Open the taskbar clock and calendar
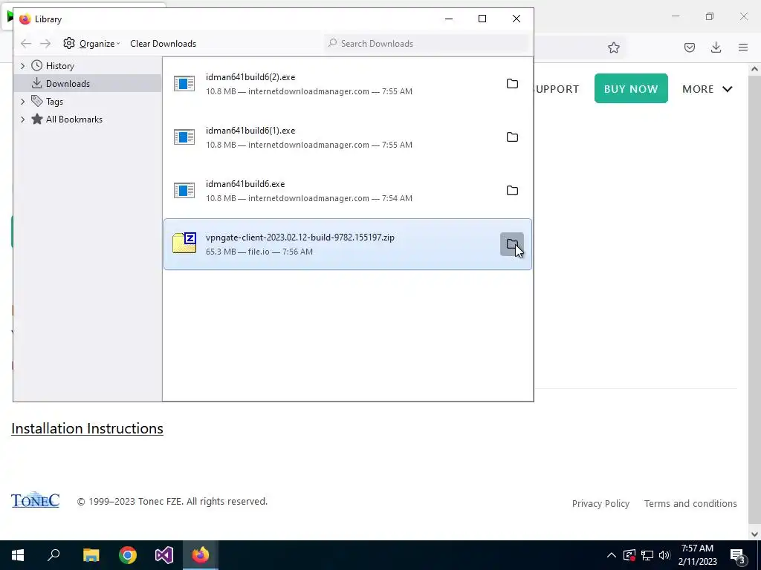Screen dimensions: 761x570 click(697, 555)
